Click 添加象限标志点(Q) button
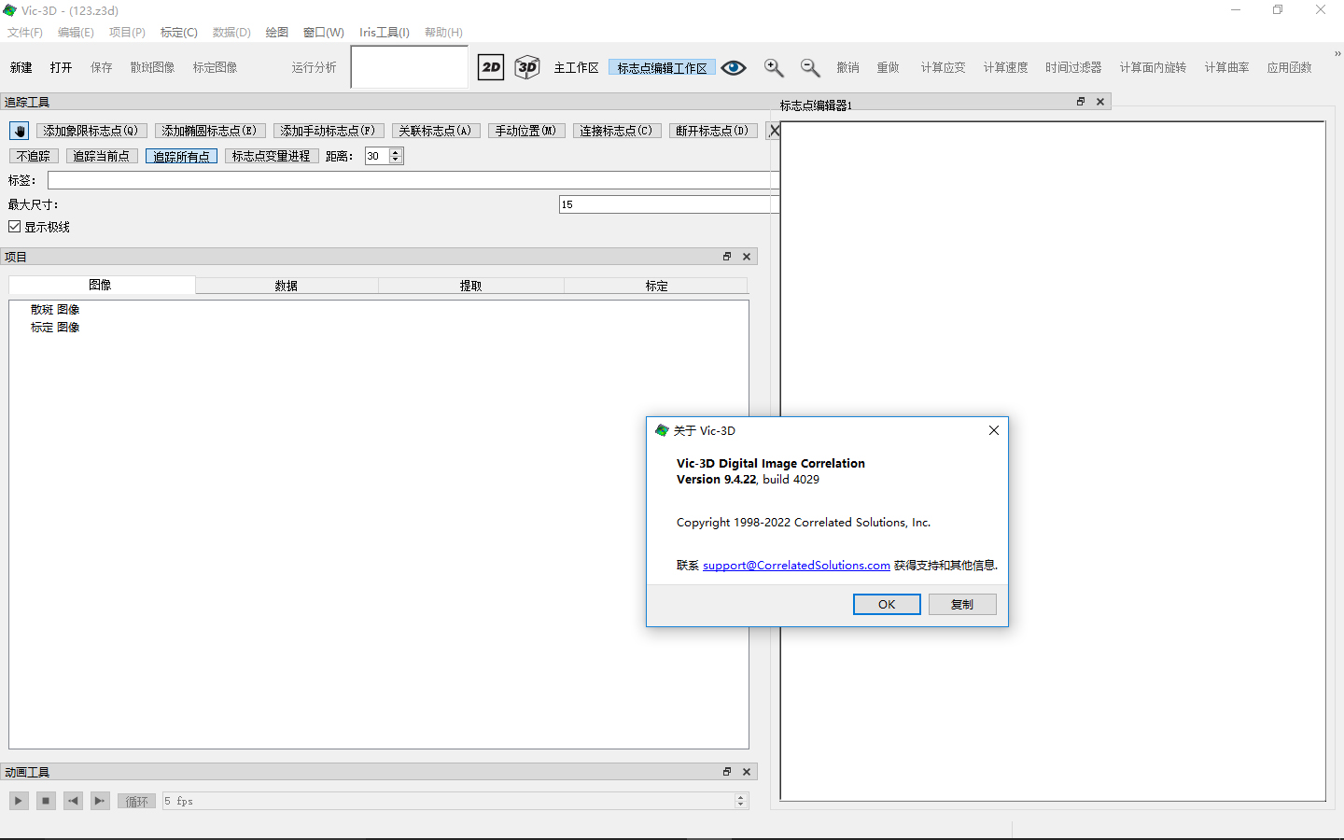 coord(91,131)
